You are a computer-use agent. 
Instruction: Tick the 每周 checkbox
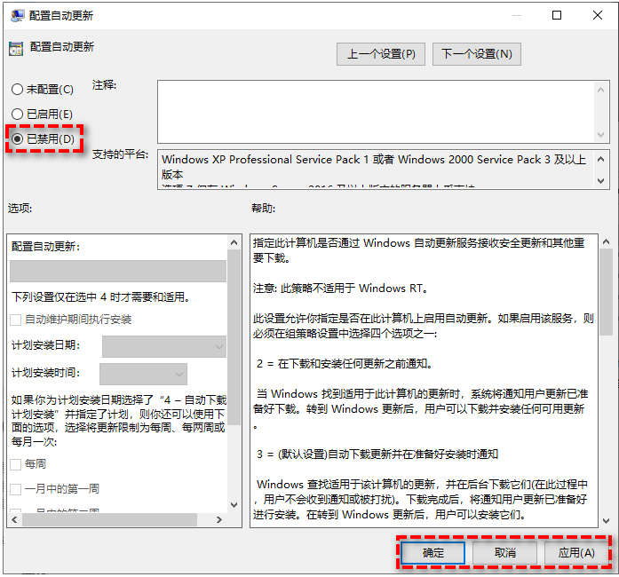point(15,464)
